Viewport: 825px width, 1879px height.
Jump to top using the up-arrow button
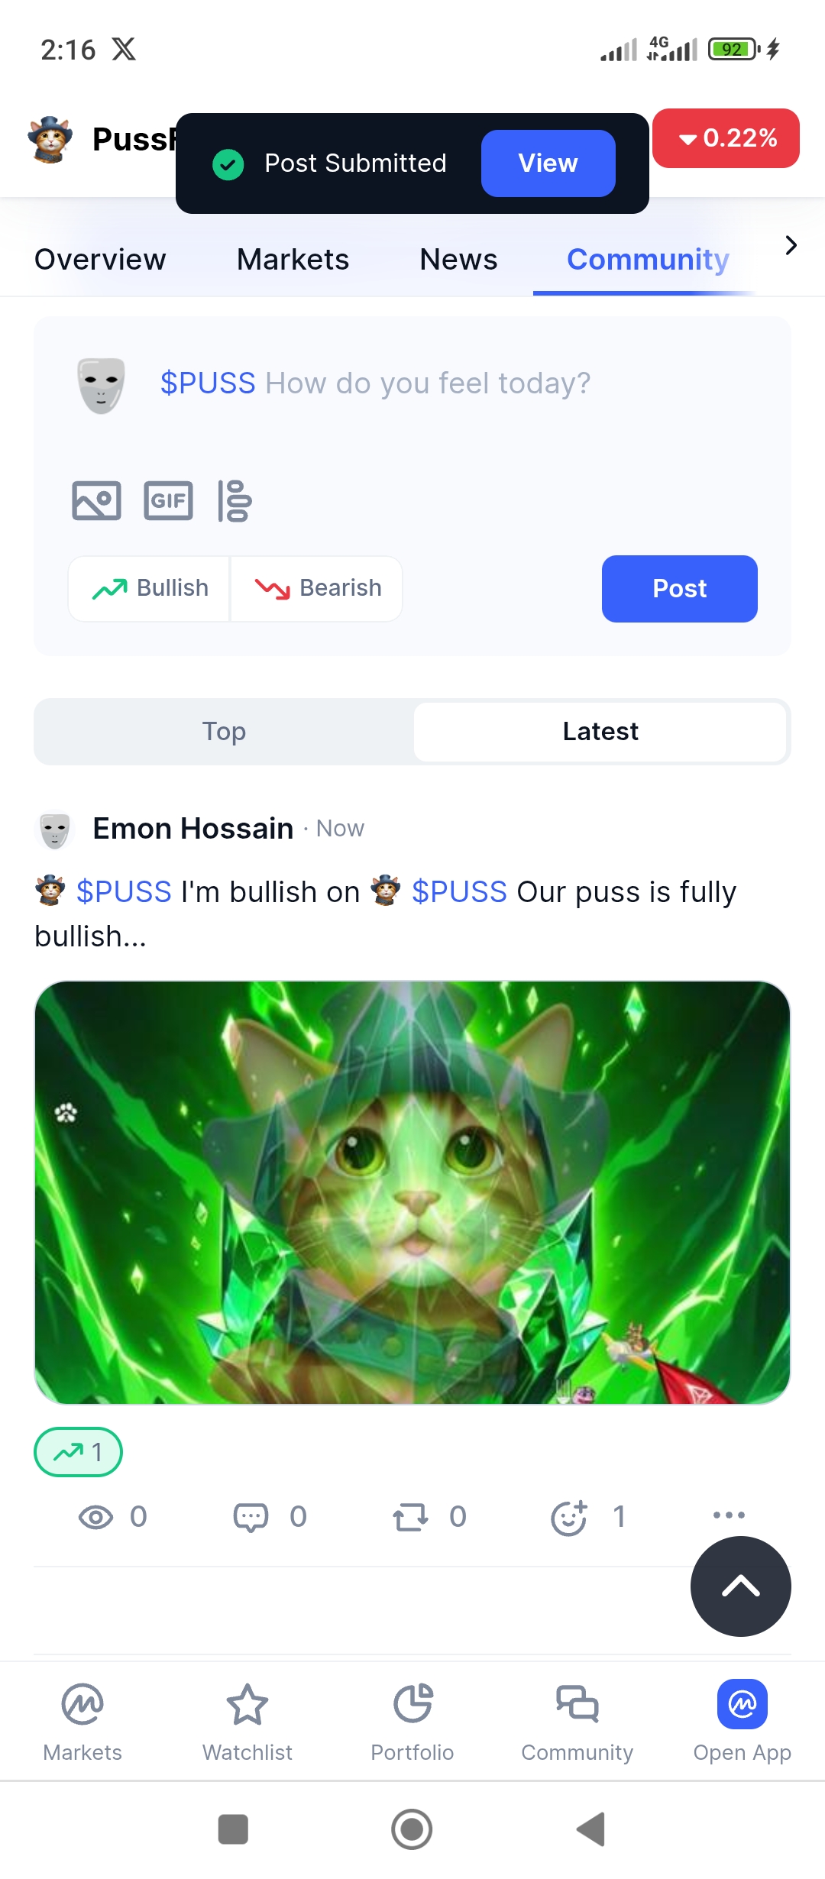tap(740, 1586)
